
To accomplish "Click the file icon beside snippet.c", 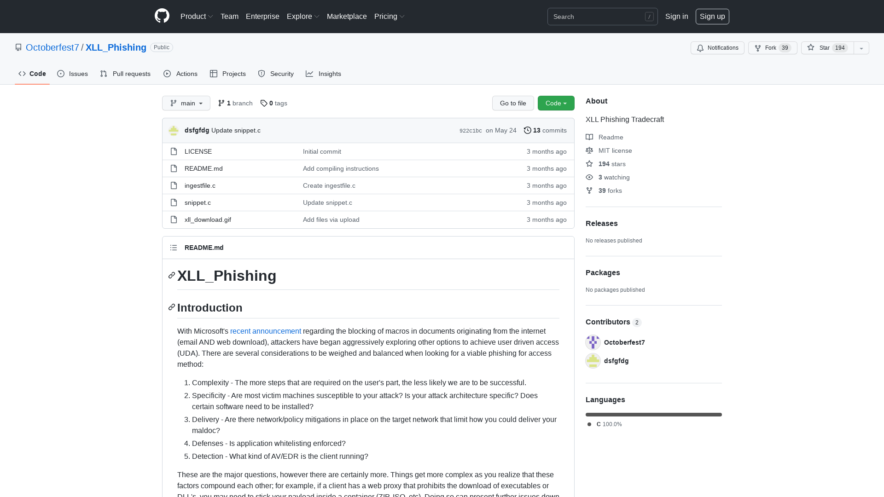I will pos(174,202).
